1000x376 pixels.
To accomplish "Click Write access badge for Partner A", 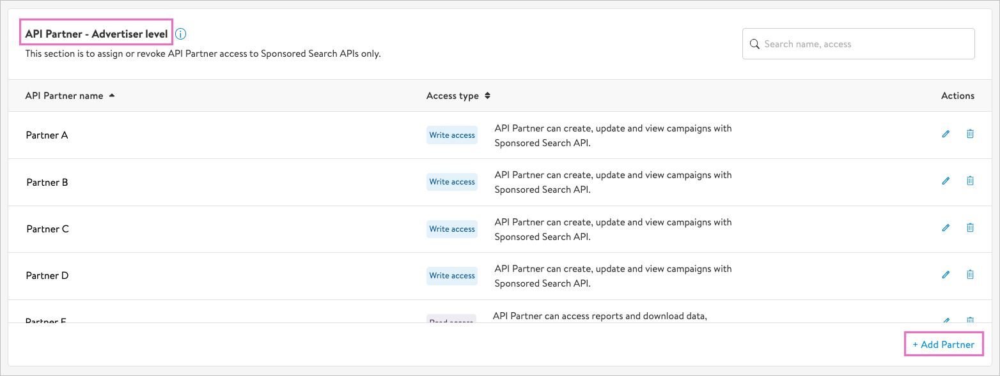I will tap(452, 135).
